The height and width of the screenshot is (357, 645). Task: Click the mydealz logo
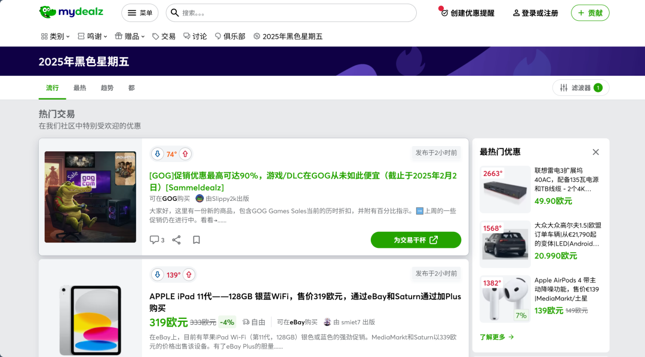71,13
